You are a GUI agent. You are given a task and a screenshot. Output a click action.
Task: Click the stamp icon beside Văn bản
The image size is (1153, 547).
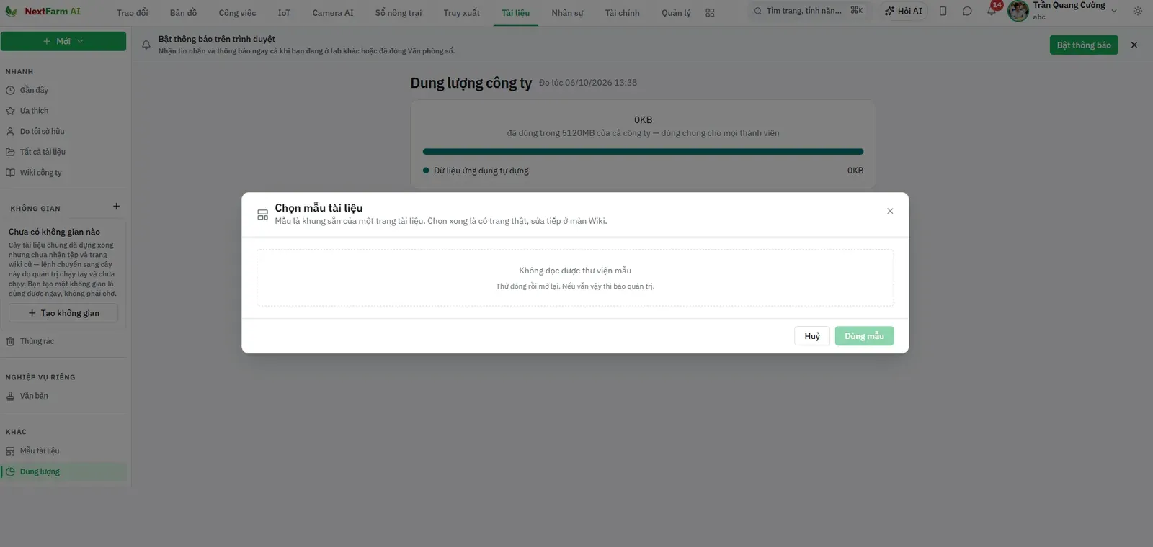pyautogui.click(x=10, y=397)
